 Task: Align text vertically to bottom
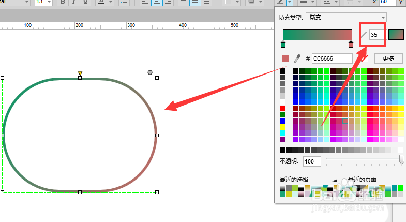[x=206, y=3]
